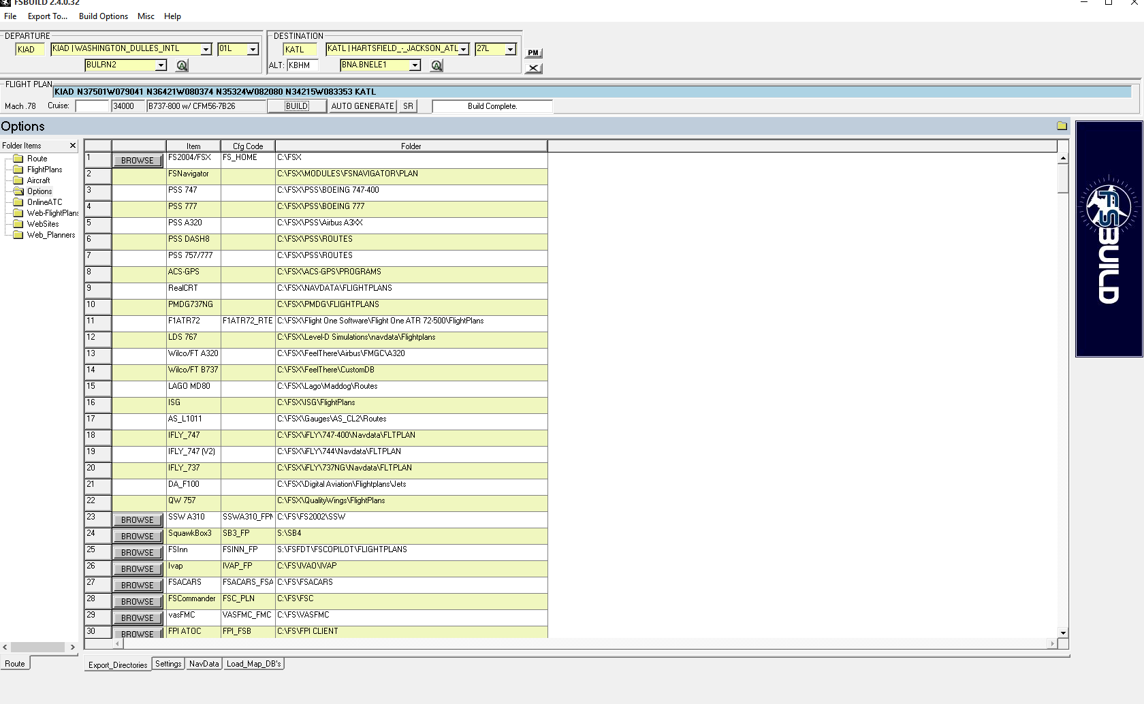Open the Help menu
This screenshot has height=704, width=1144.
pos(172,16)
